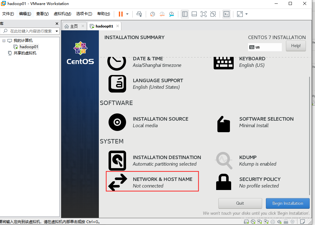315x225 pixels.
Task: Click the hard disk status bar icon
Action: 246,222
